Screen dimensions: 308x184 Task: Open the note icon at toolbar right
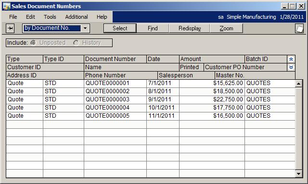click(299, 29)
